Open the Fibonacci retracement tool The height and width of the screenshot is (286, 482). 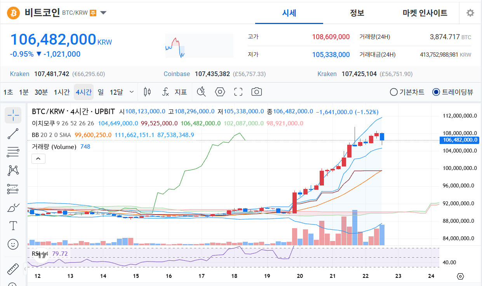(x=13, y=152)
